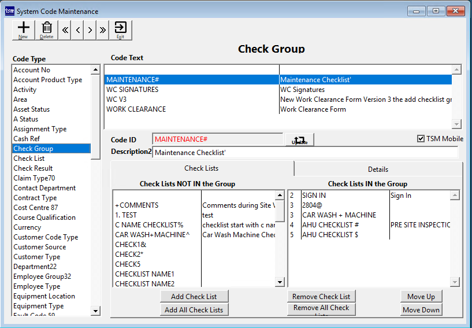Viewport: 472px width, 328px height.
Task: Go to next record arrow
Action: click(90, 30)
